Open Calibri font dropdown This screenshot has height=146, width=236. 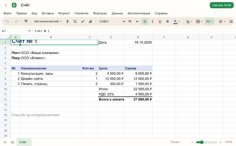pyautogui.click(x=112, y=21)
